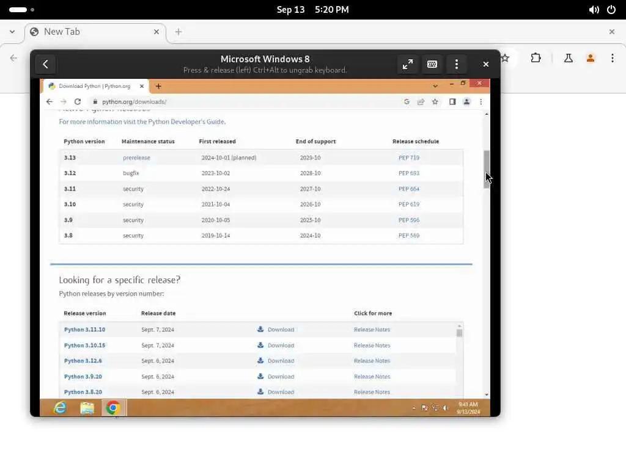Close the Download Python tab
626x475 pixels.
pyautogui.click(x=142, y=86)
